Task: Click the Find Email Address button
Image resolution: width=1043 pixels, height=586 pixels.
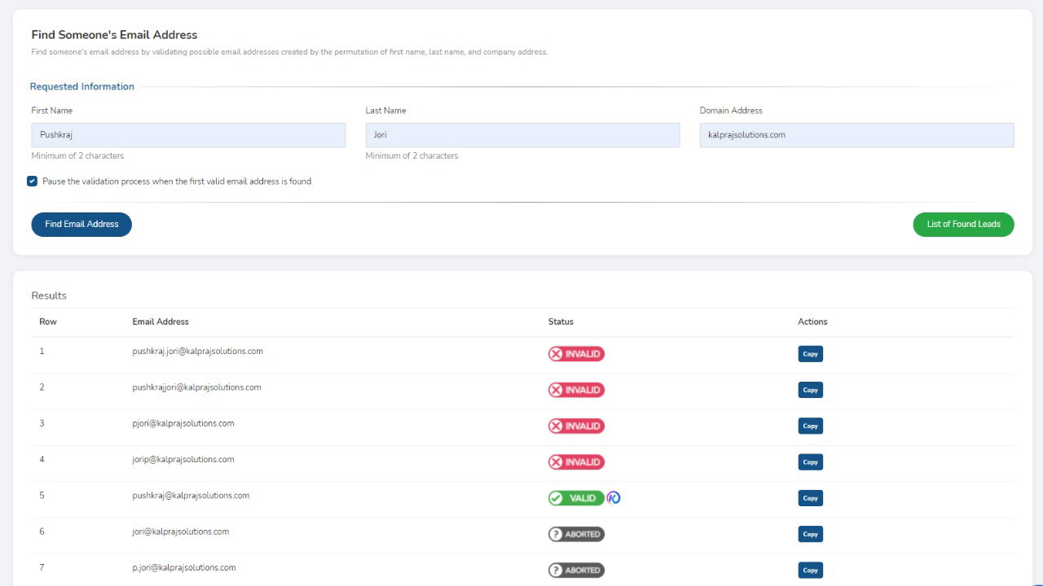Action: (81, 225)
